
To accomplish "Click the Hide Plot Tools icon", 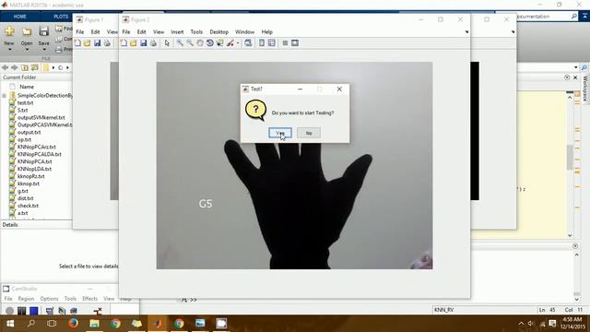I will (x=285, y=43).
